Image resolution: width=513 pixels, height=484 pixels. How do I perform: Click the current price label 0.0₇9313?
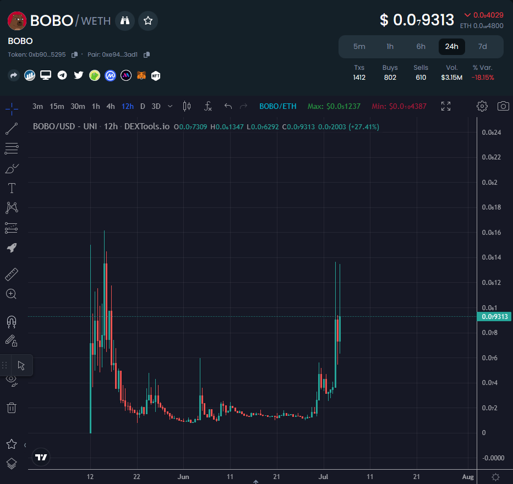click(x=494, y=317)
